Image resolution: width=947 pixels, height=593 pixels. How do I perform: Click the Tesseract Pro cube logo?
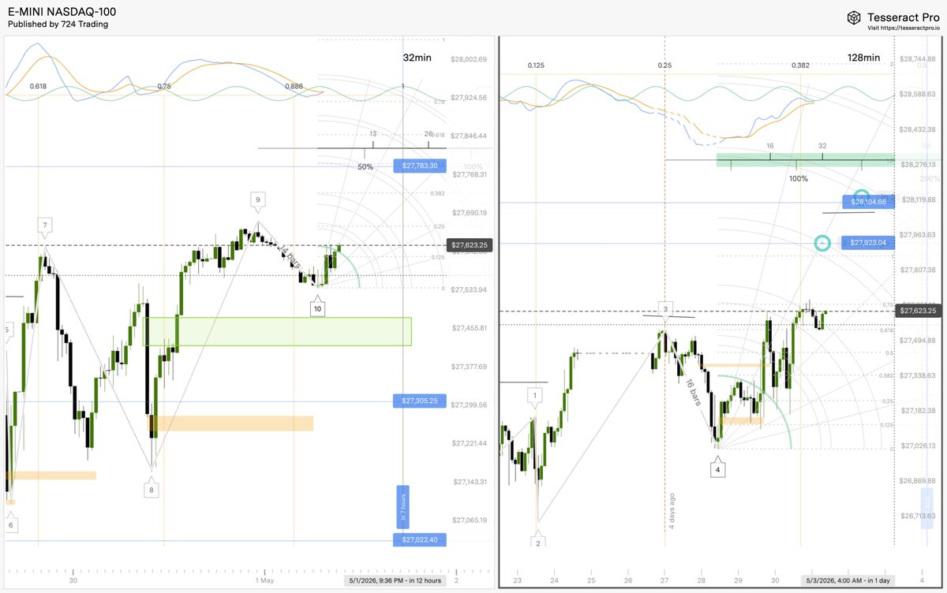(854, 17)
